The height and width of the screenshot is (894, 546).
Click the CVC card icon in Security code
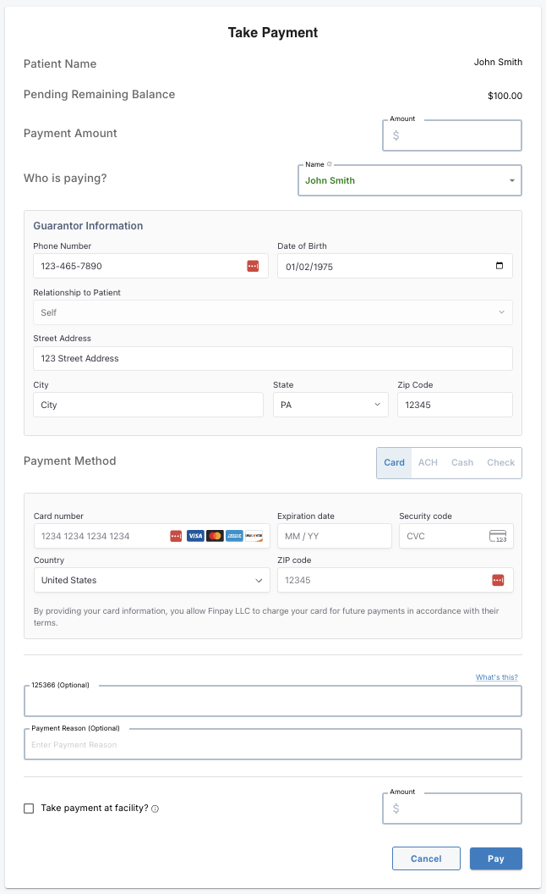[498, 536]
